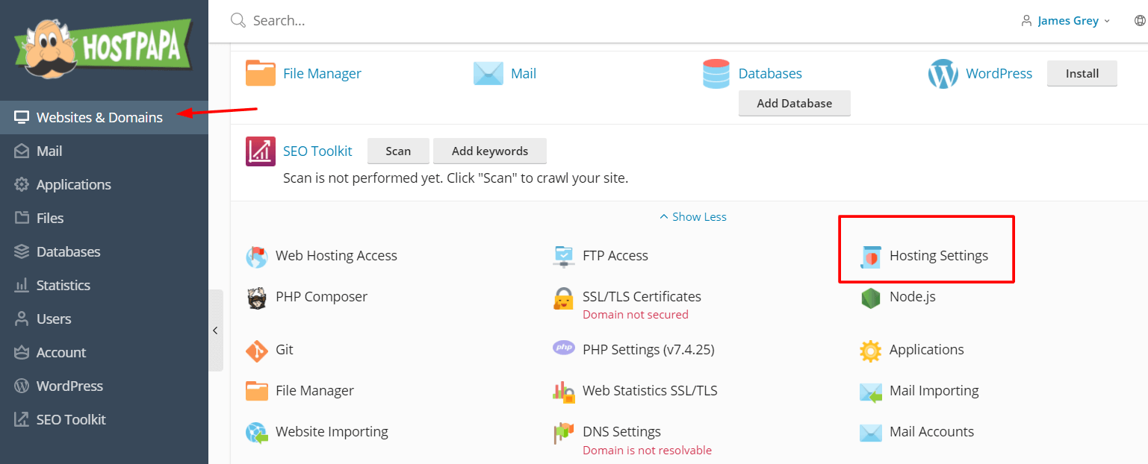1148x464 pixels.
Task: Click the lower File Manager folder icon
Action: coord(257,391)
